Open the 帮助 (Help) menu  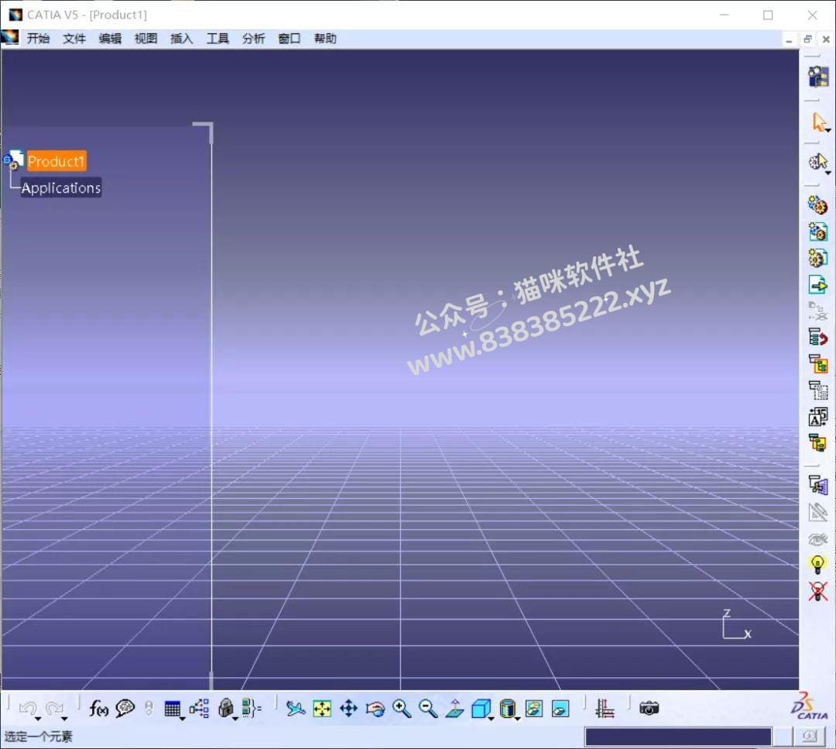point(325,39)
